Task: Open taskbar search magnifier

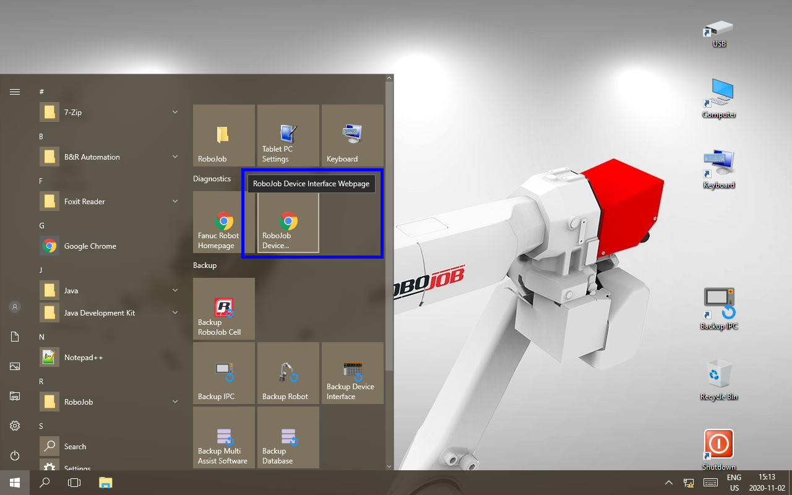Action: (45, 483)
